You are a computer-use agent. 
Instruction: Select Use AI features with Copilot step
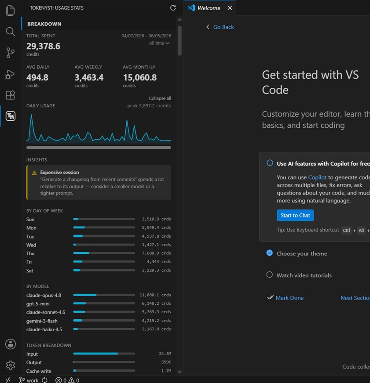click(270, 163)
